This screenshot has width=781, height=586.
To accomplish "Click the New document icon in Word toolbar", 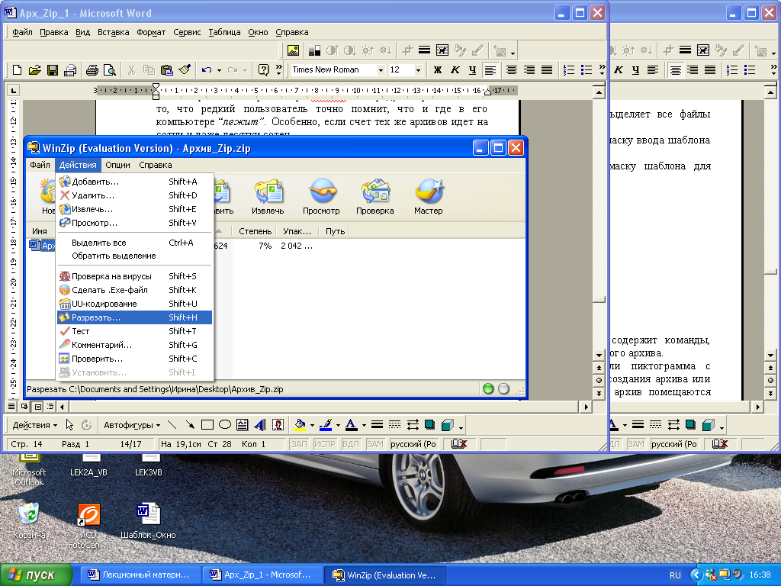I will point(17,69).
